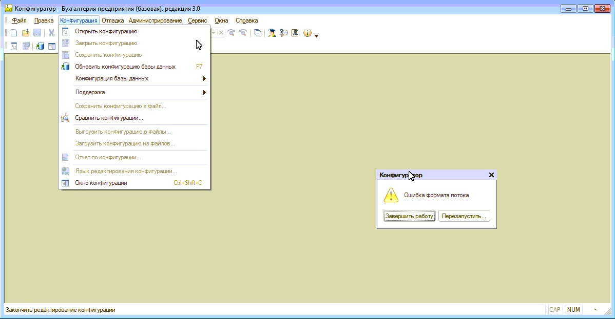Open the toolbar options dropdown arrow after info icon
The height and width of the screenshot is (319, 615).
point(317,36)
